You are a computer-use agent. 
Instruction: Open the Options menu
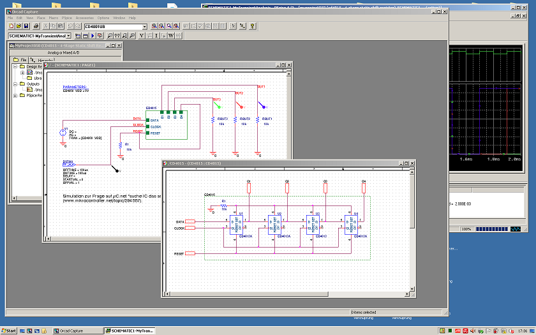(x=103, y=18)
